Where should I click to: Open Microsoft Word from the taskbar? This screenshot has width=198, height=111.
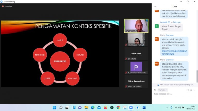(144, 108)
